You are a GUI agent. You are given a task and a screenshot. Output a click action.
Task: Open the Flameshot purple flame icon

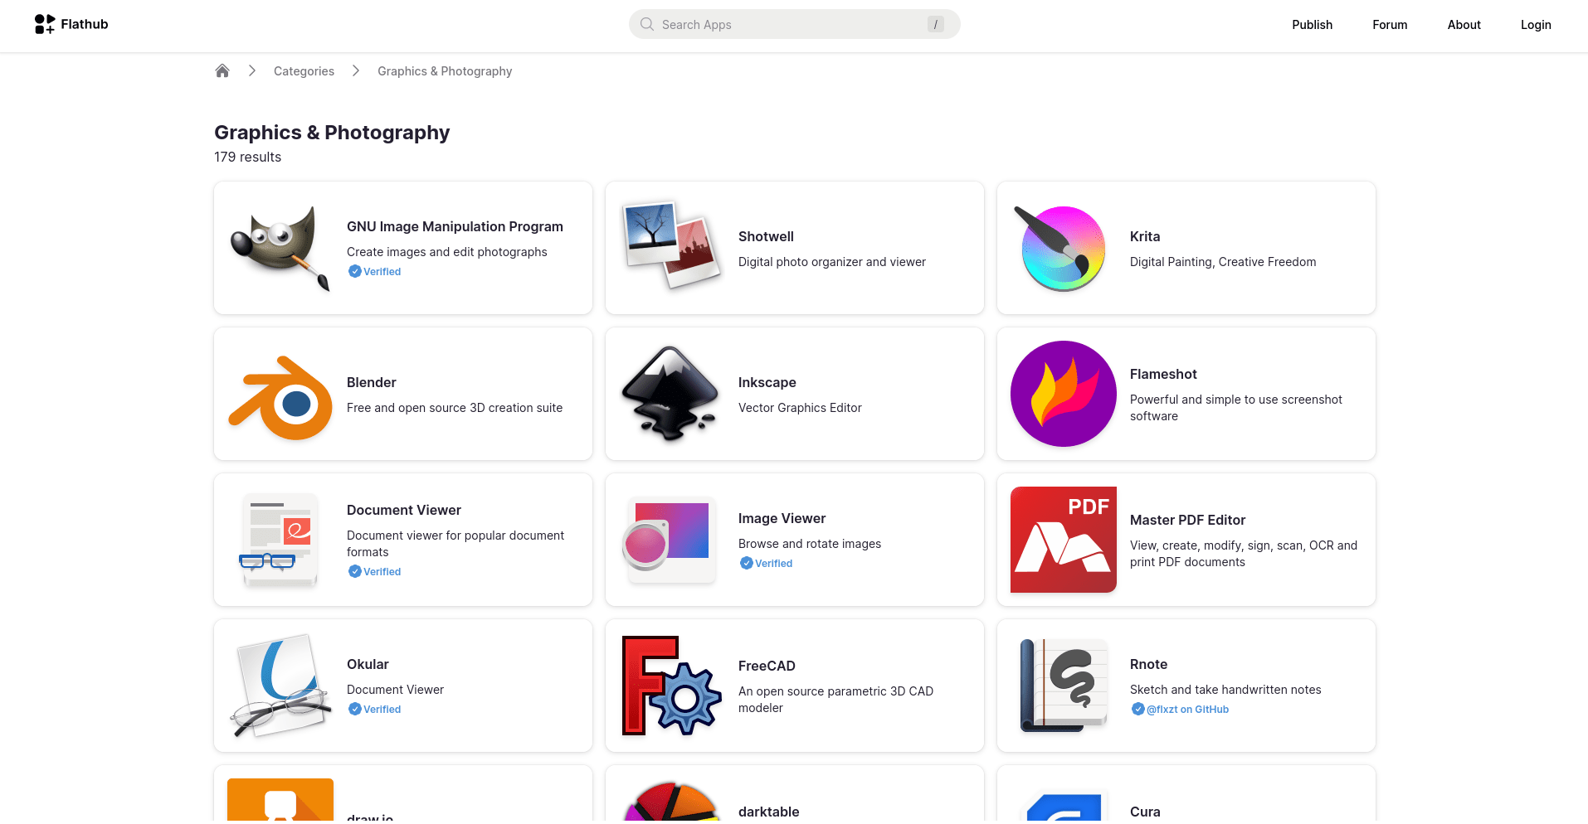point(1064,394)
